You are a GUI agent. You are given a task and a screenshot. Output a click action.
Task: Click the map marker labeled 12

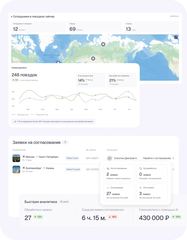pyautogui.click(x=93, y=59)
